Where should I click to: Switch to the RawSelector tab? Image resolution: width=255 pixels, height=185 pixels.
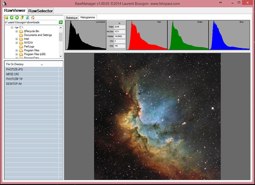coord(40,11)
